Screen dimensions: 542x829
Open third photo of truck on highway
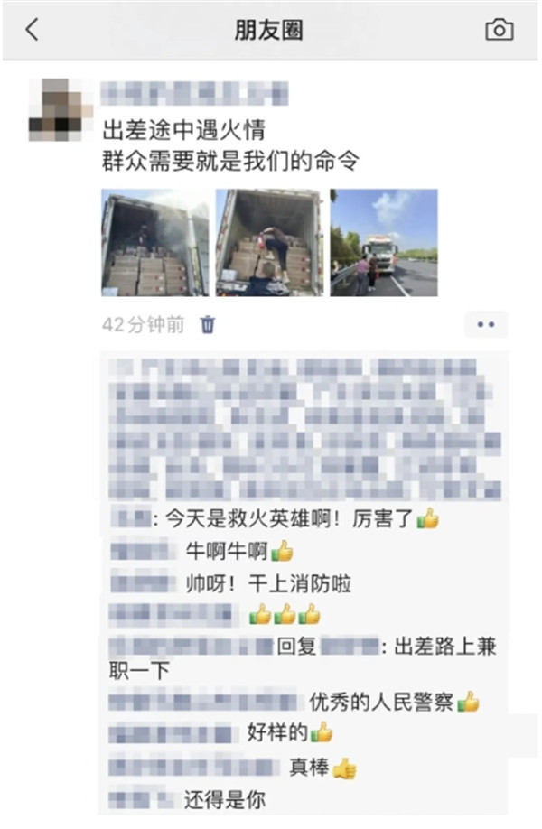point(384,243)
